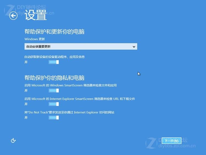The height and width of the screenshot is (155, 206).
Task: Toggle Internet Explorer SmartScreen 筛选器 switch
Action: click(54, 104)
